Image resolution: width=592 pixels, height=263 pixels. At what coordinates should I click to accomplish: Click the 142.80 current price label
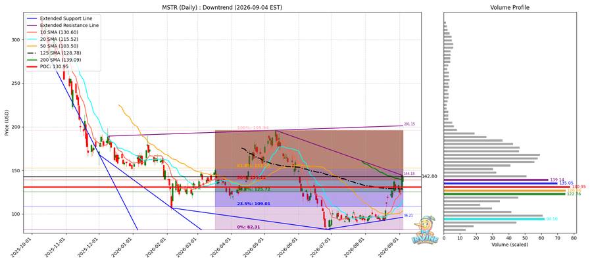(x=430, y=176)
